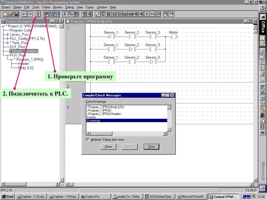
Task: Select DUT_Pool in the project tree
Action: 17,47
